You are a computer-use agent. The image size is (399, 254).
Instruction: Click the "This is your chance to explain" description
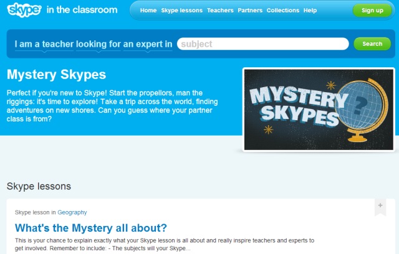point(165,244)
